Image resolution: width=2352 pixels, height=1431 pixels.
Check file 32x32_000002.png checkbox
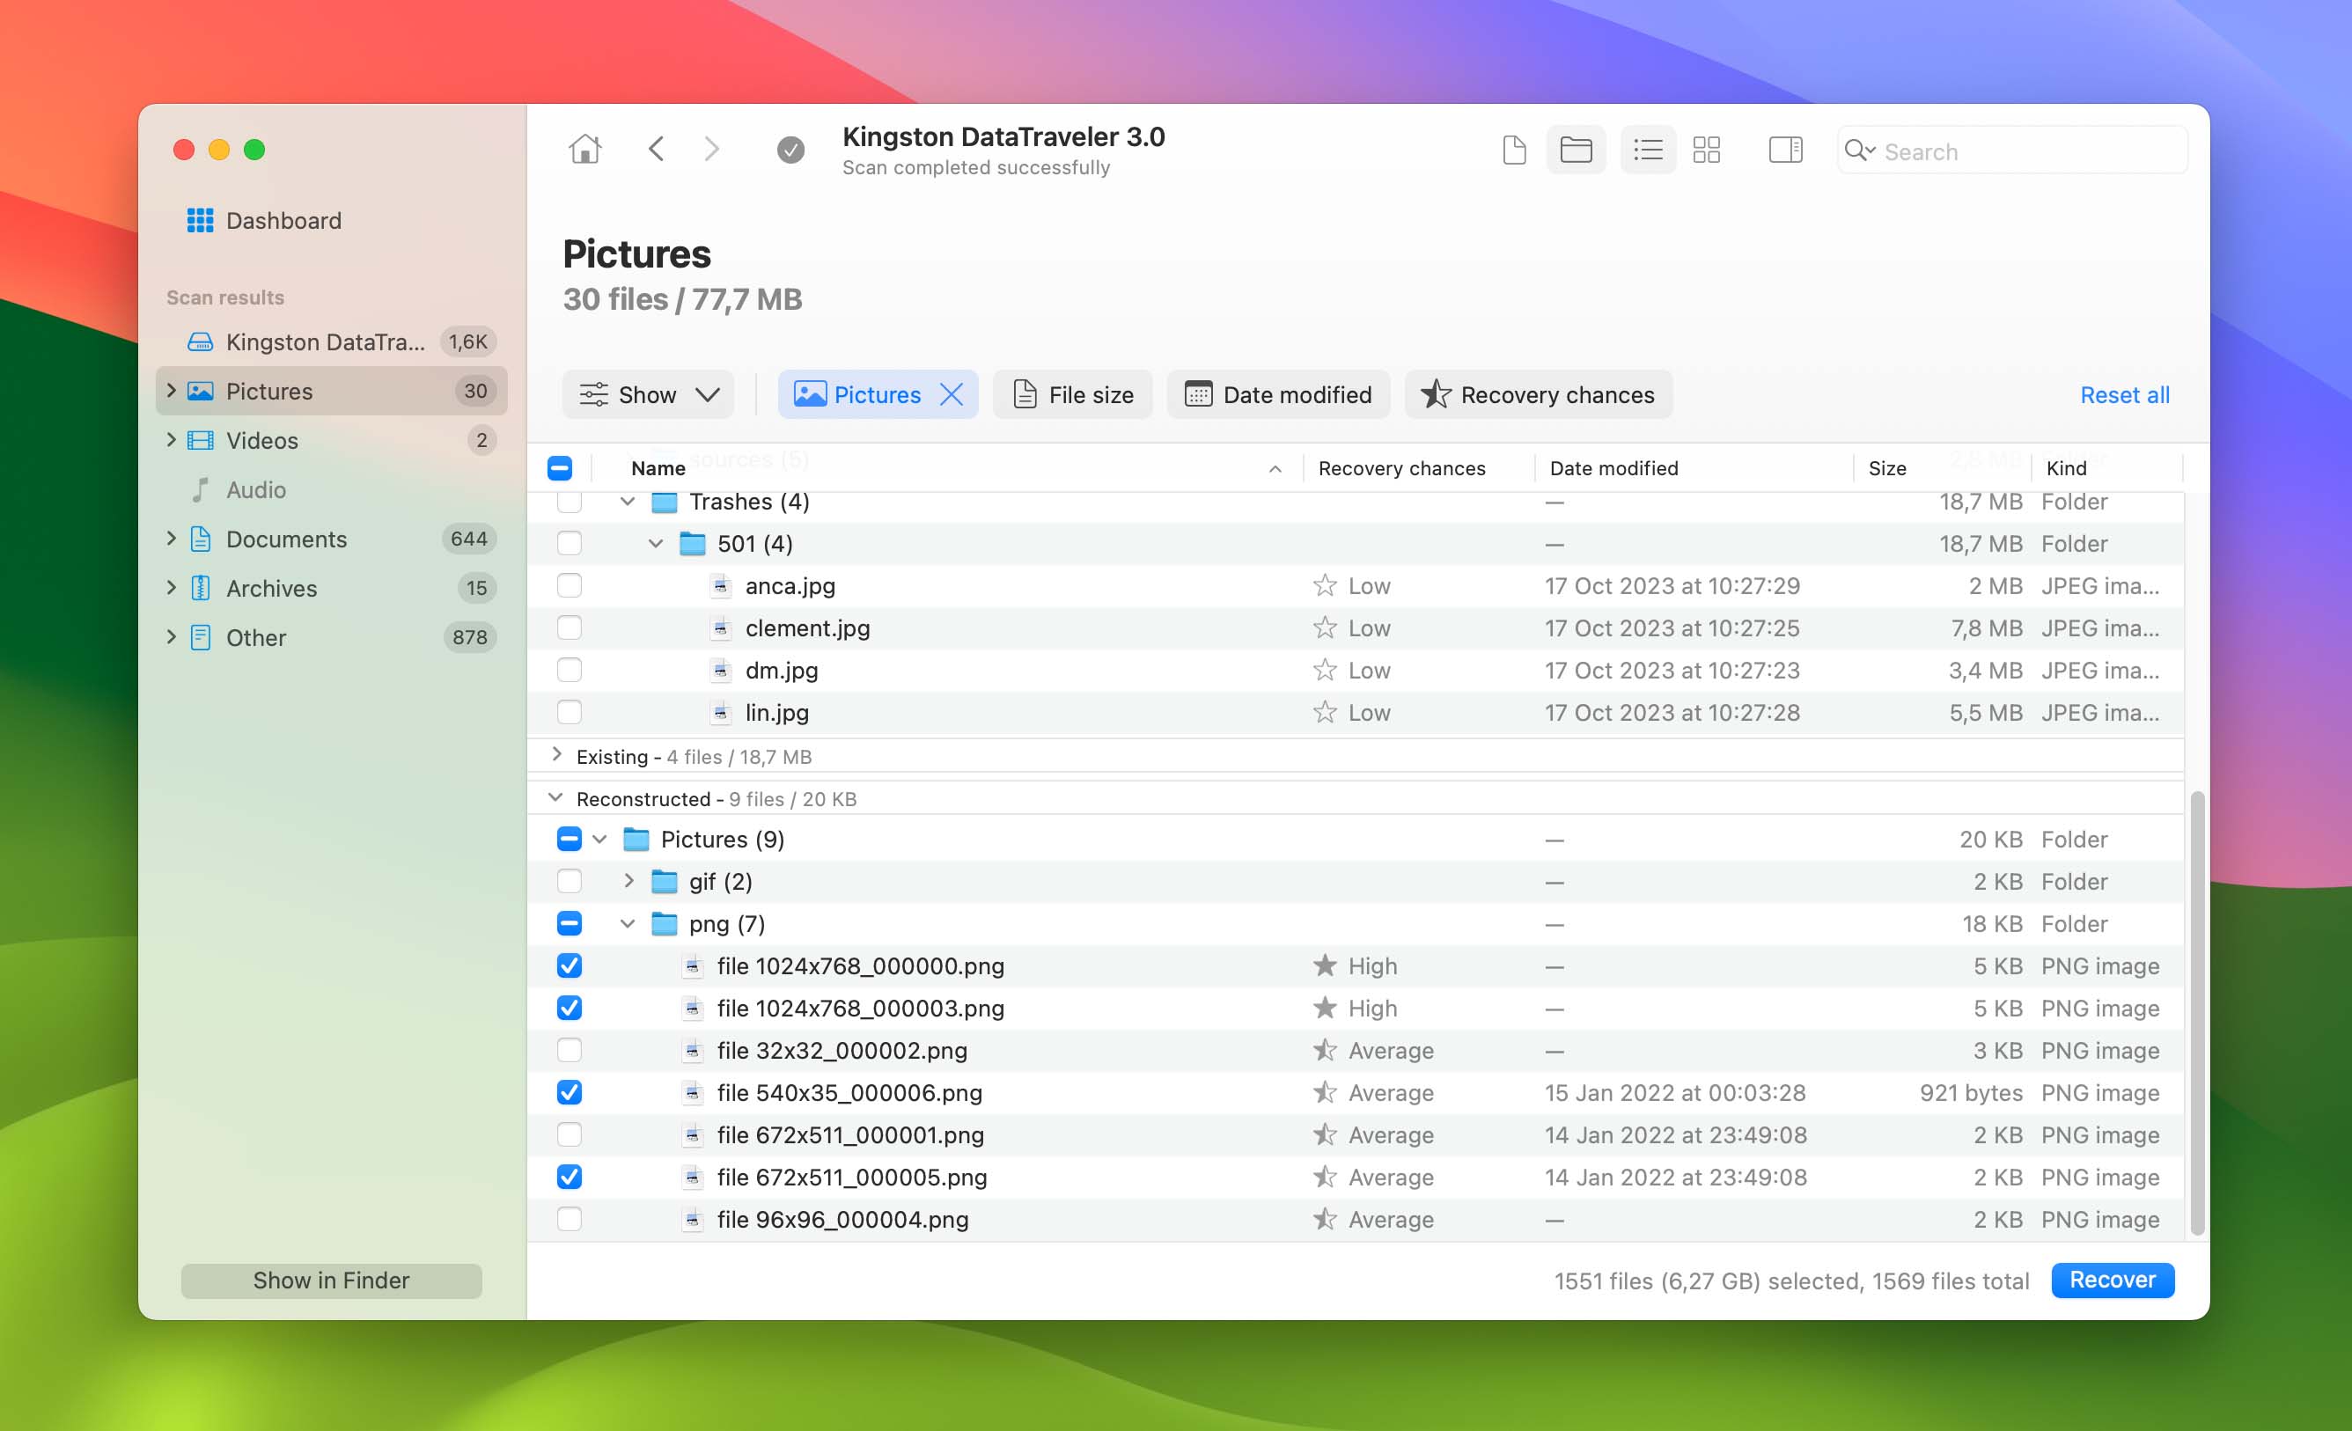(x=569, y=1050)
